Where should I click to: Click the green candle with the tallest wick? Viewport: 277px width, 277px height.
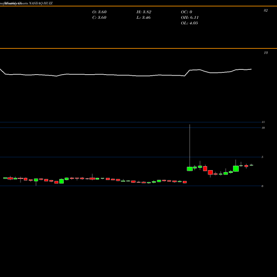[189, 169]
